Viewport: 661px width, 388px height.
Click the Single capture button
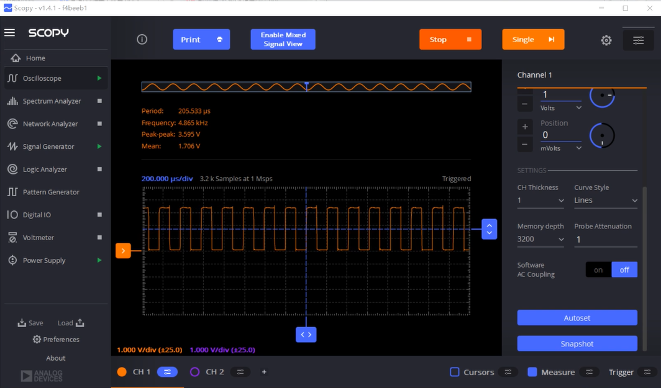(x=533, y=40)
